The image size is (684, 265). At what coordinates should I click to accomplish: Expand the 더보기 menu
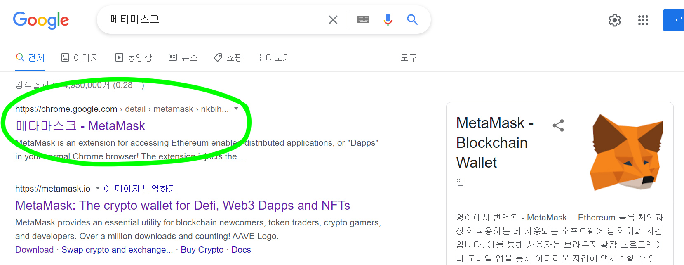point(275,58)
